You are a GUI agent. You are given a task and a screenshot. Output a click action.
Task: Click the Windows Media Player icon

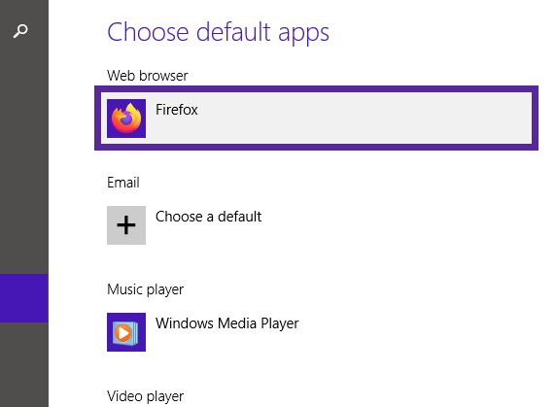click(x=126, y=332)
